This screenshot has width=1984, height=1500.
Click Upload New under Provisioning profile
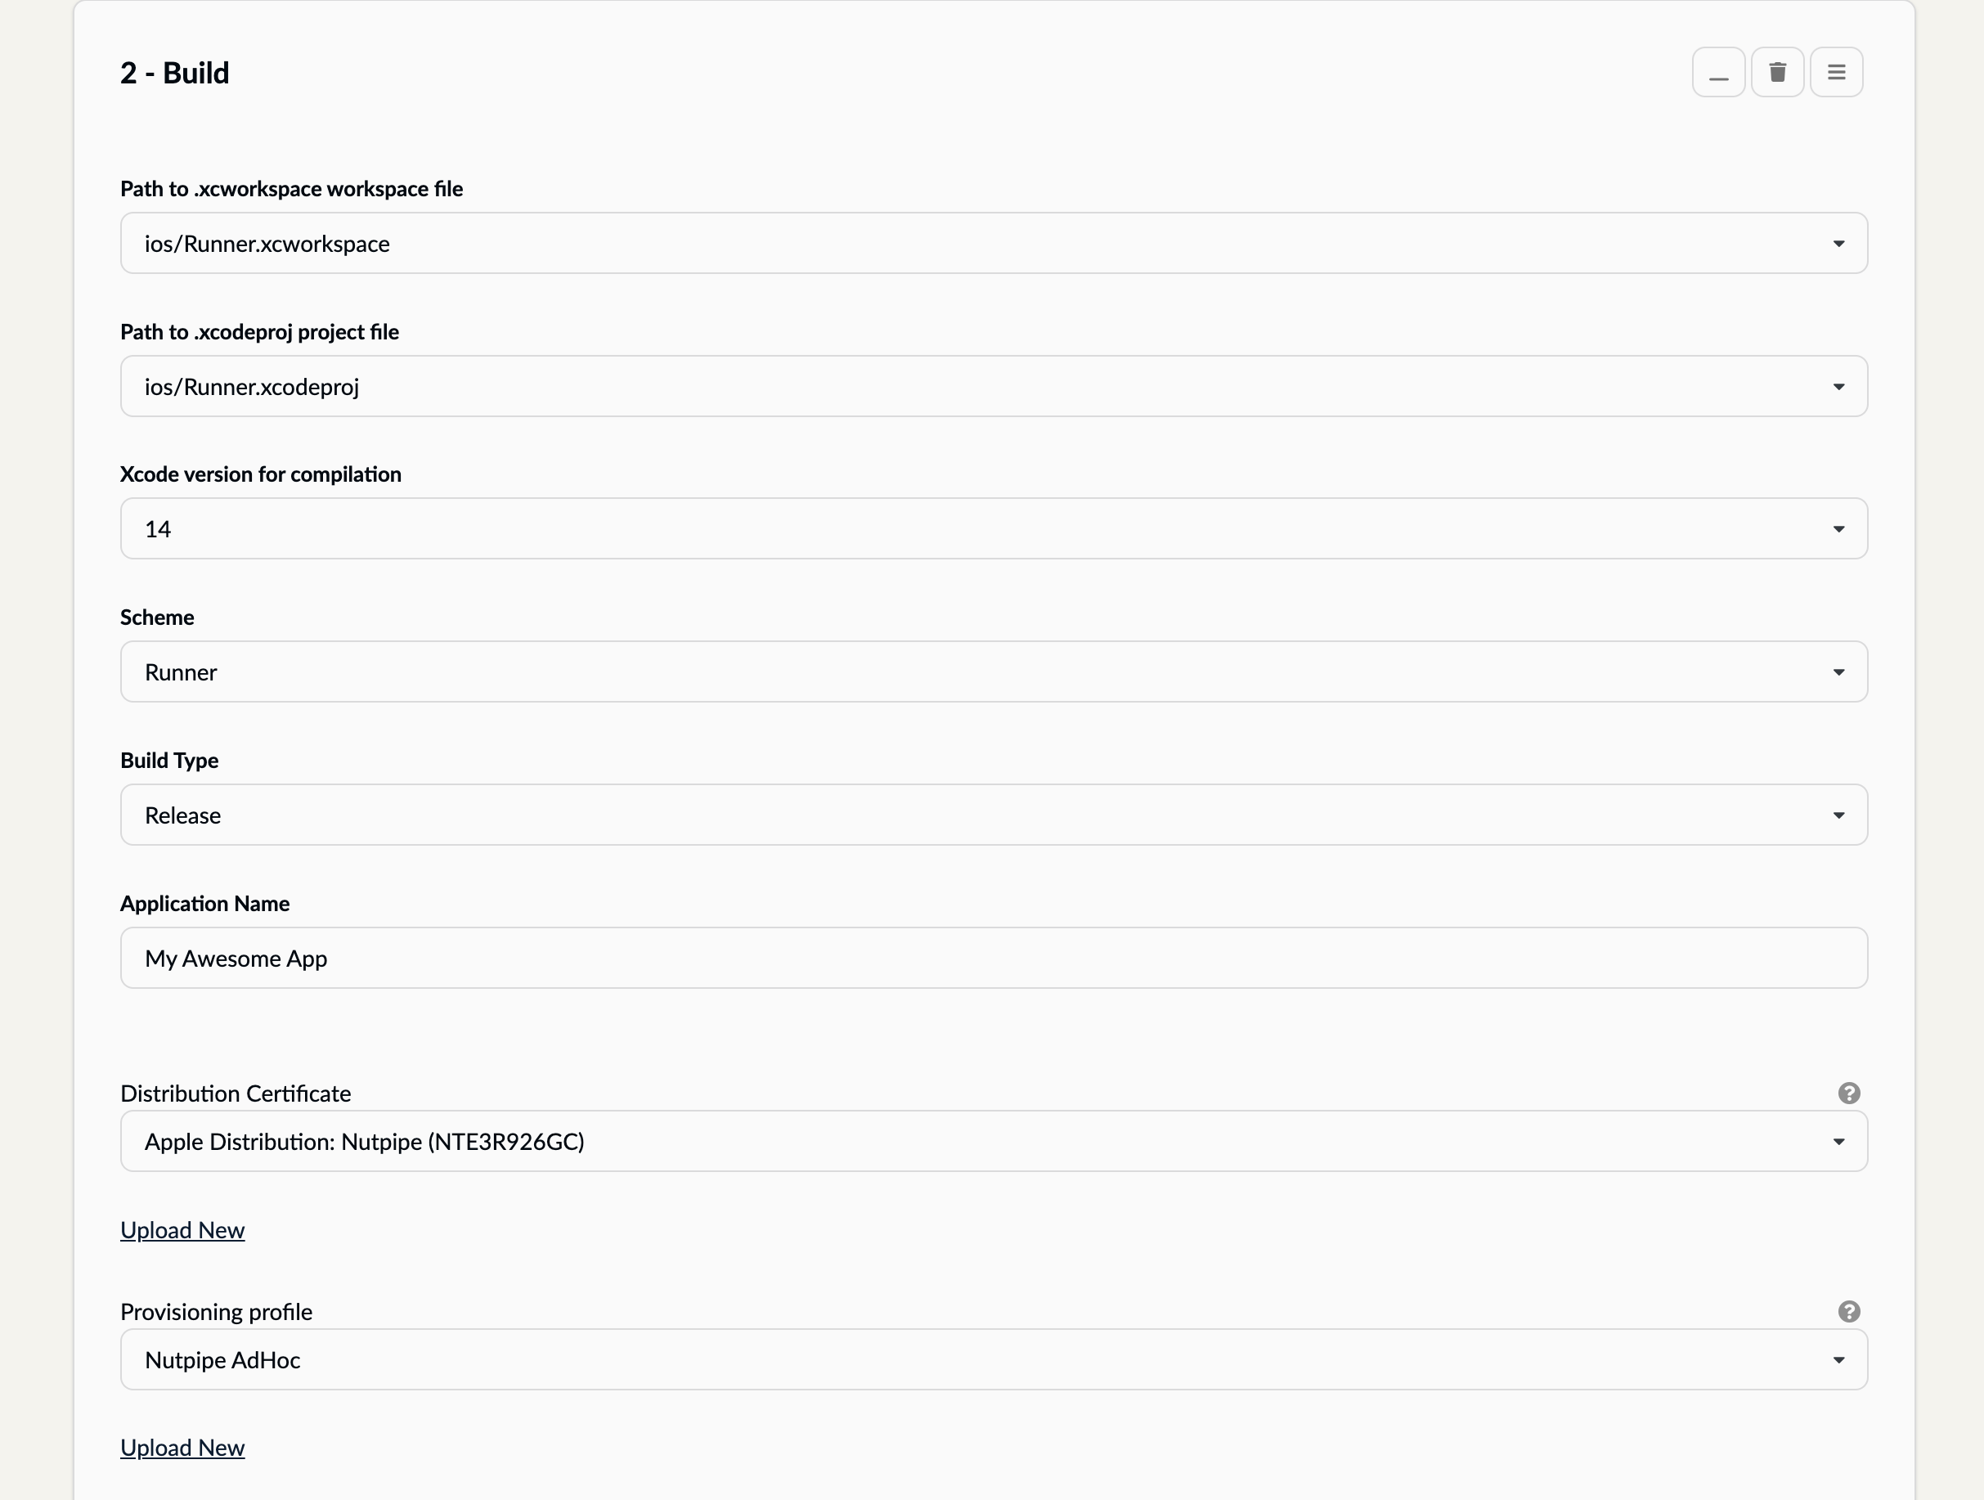click(x=182, y=1448)
